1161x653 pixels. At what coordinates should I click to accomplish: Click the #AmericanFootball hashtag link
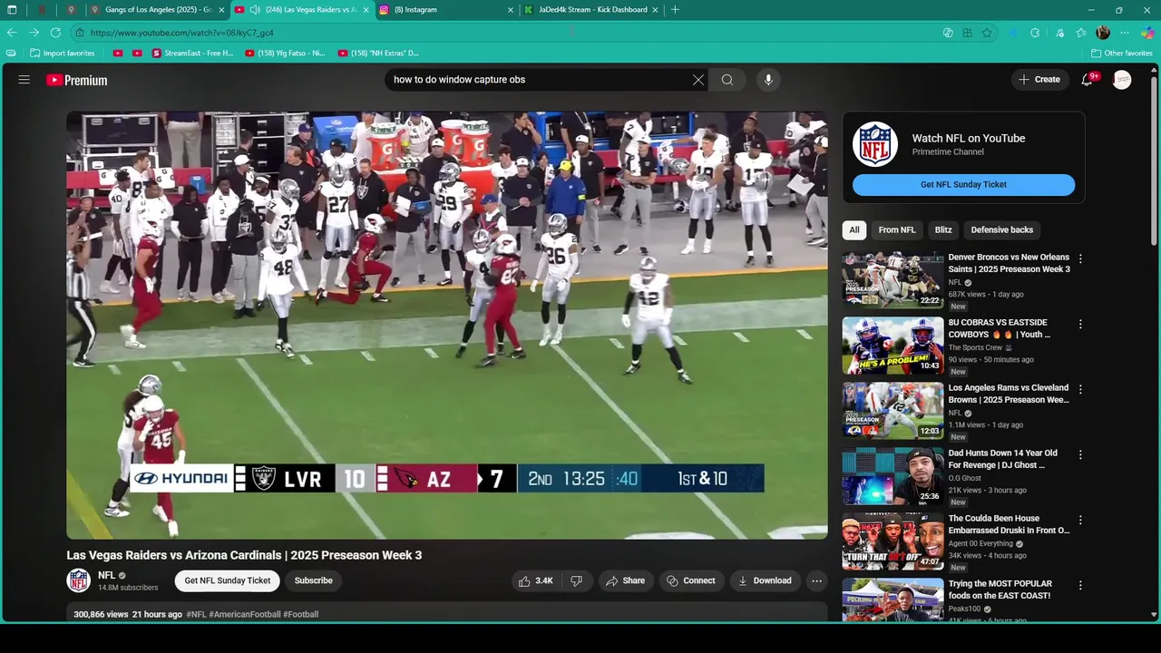(244, 614)
